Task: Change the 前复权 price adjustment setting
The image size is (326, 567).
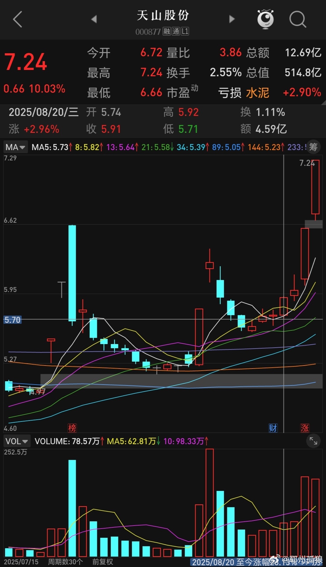Action: (x=102, y=562)
